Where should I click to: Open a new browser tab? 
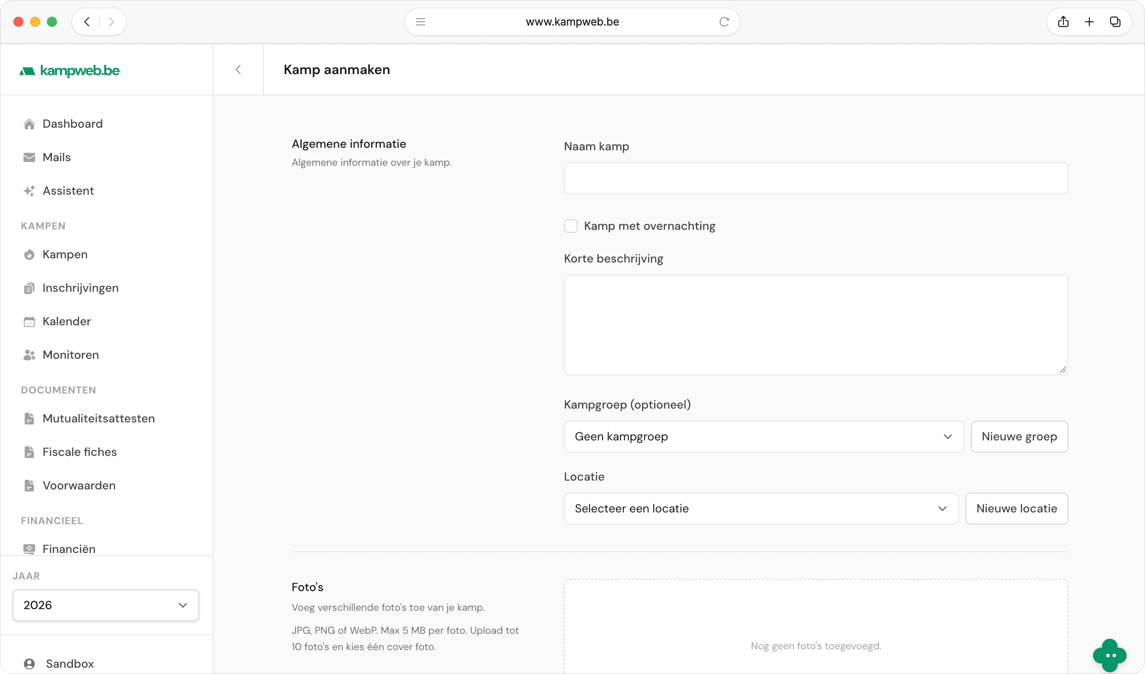1089,22
